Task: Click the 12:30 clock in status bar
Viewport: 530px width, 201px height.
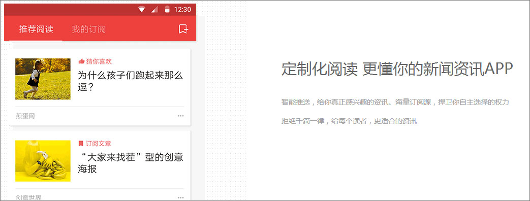Action: tap(182, 10)
